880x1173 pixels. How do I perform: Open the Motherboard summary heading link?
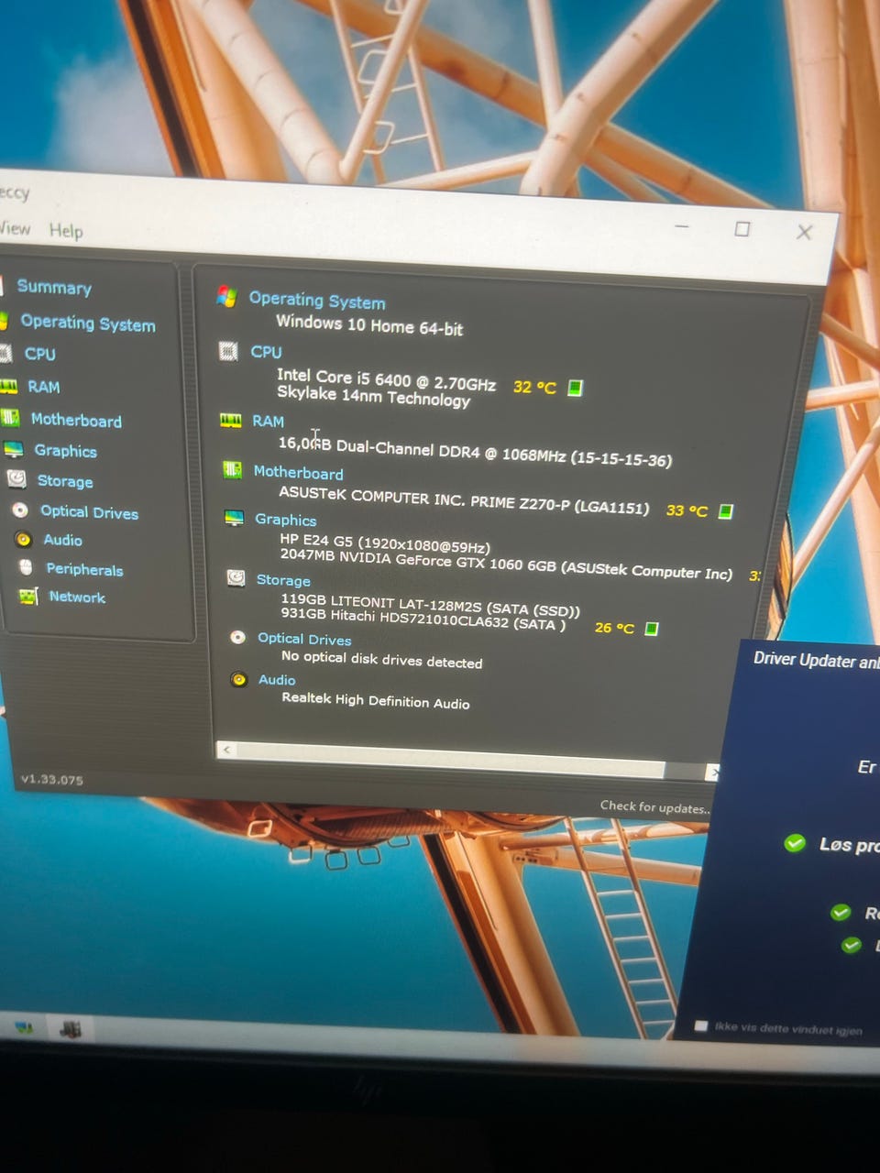(x=299, y=473)
